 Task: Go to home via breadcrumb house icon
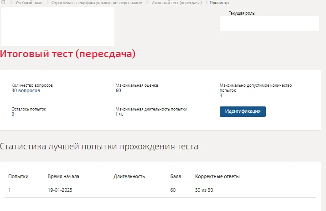[x=3, y=2]
